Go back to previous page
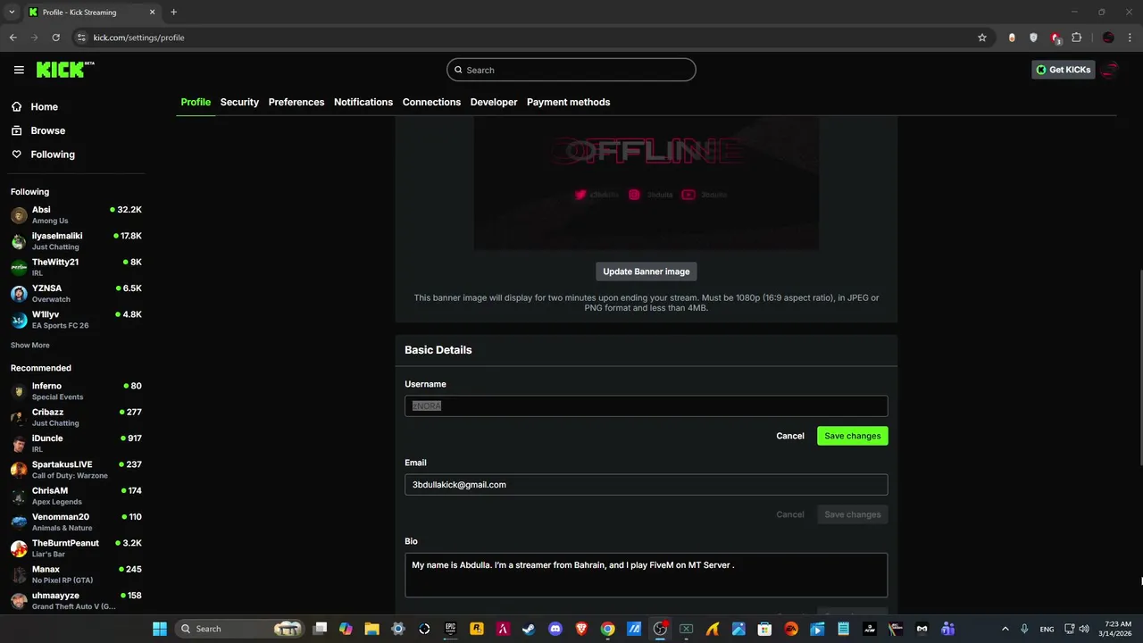Screen dimensions: 1143x643 [x=13, y=38]
